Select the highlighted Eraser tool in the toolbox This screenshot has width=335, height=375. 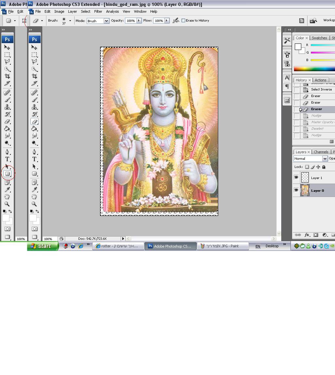click(34, 122)
